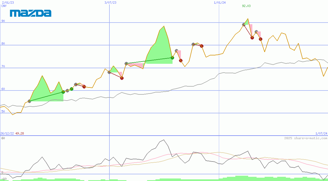Click the gray marker at the 80 gridline

(193, 44)
